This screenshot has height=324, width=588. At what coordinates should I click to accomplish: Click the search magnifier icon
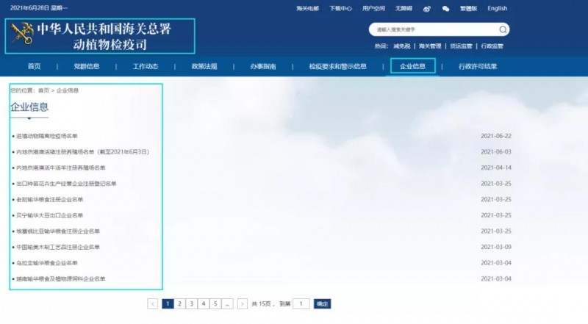pos(502,30)
